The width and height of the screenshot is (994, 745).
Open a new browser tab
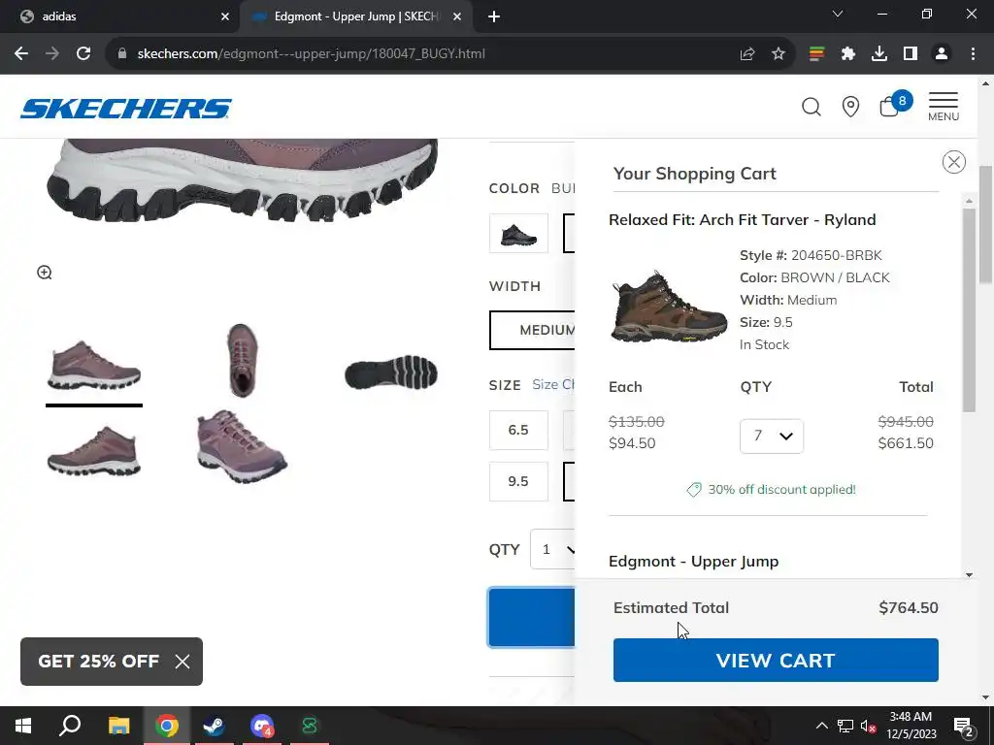(494, 16)
